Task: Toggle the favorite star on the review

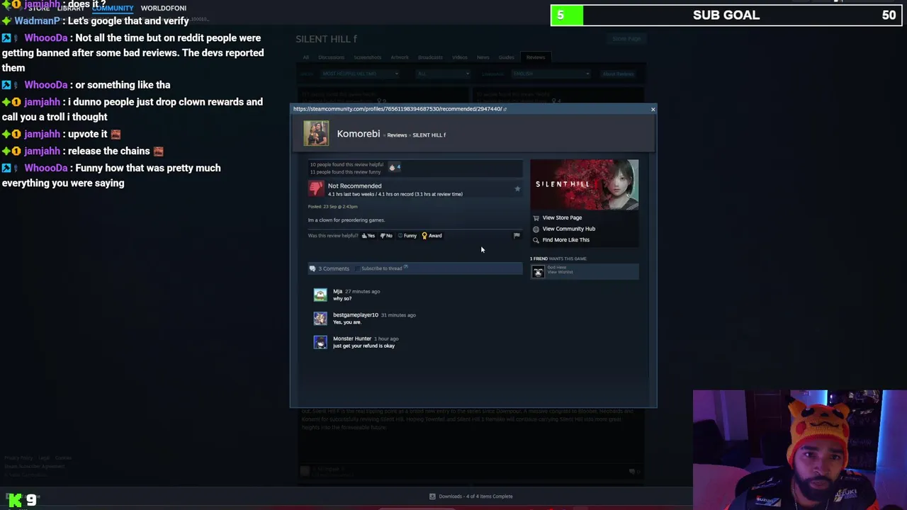Action: (x=517, y=189)
